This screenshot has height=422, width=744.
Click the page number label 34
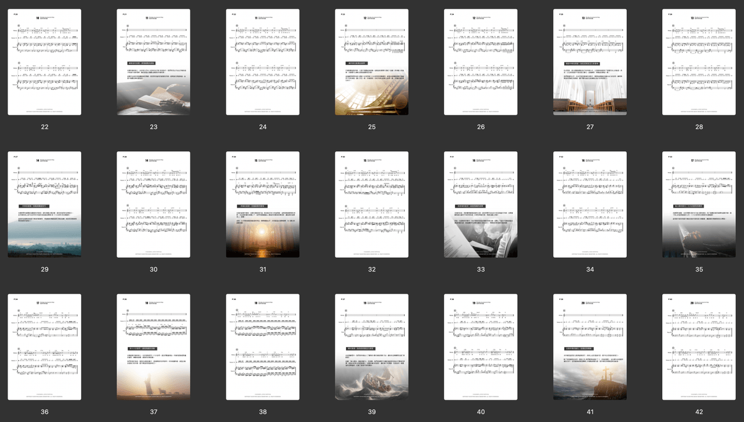coord(590,270)
